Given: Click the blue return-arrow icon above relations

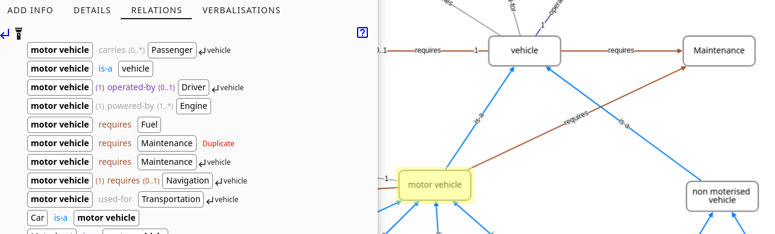Looking at the screenshot, I should [5, 34].
